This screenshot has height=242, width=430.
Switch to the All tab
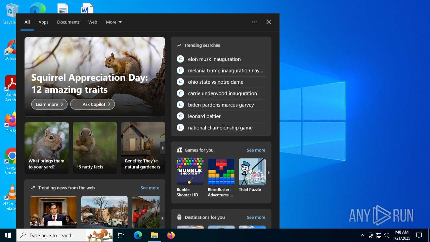pyautogui.click(x=27, y=22)
